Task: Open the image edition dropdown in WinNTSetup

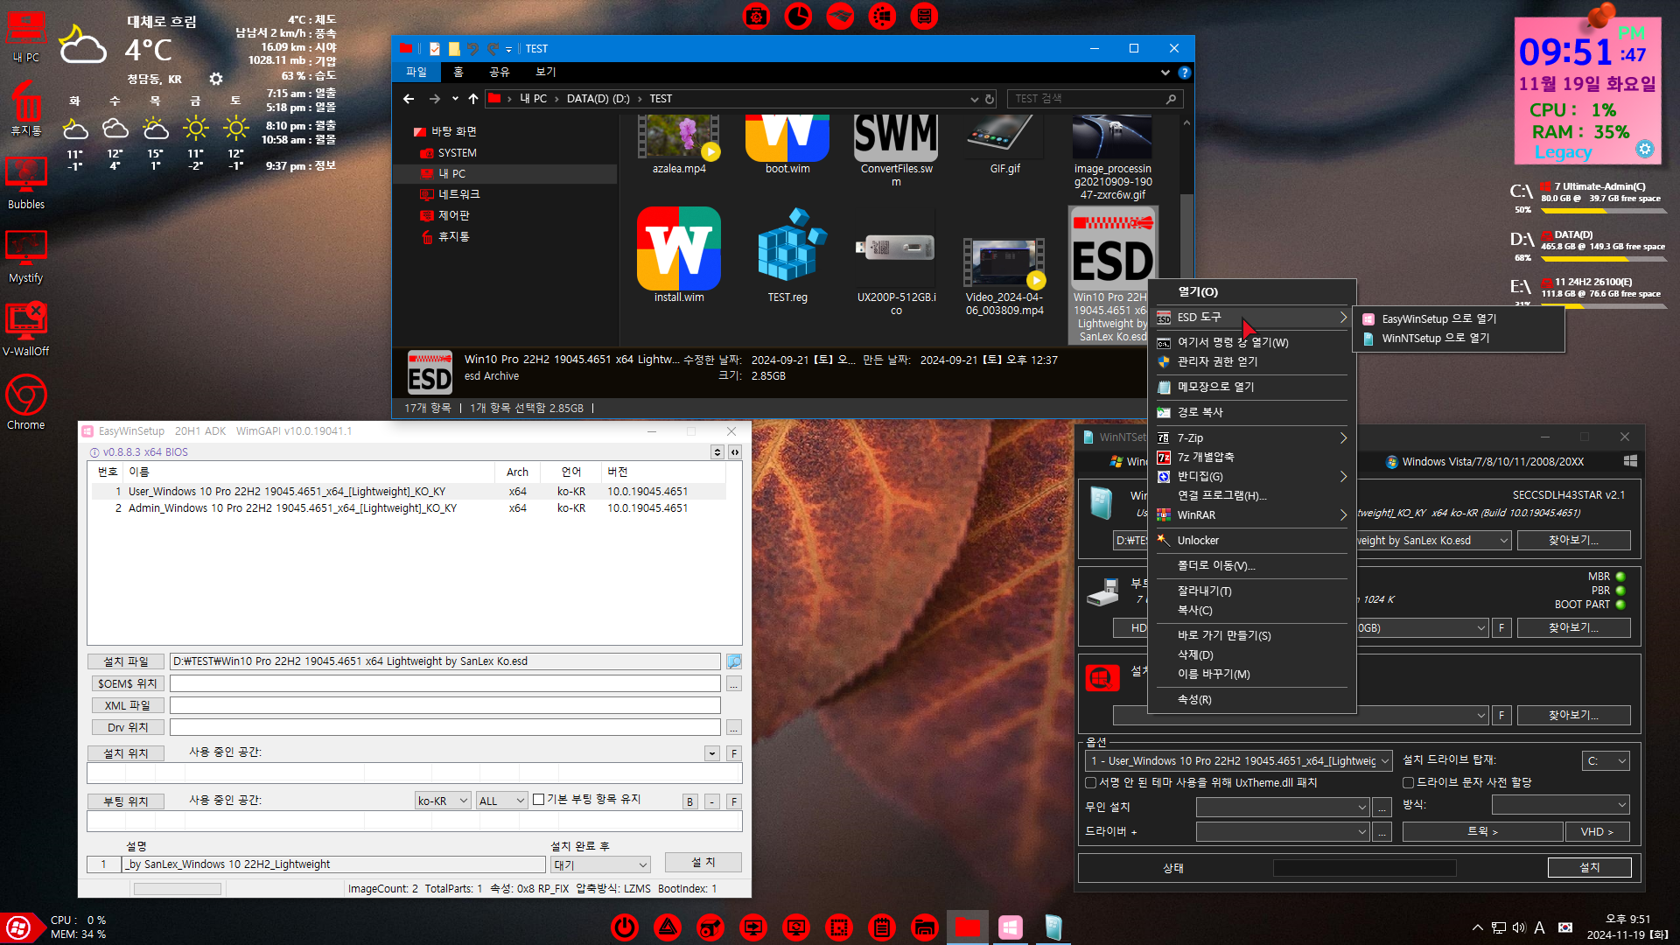Action: pos(1238,761)
